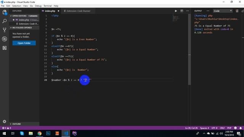Split the editor to the right
The image size is (244, 137).
(x=181, y=11)
